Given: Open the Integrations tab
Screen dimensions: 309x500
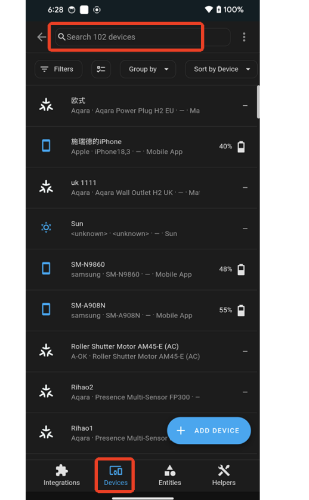Looking at the screenshot, I should point(61,475).
